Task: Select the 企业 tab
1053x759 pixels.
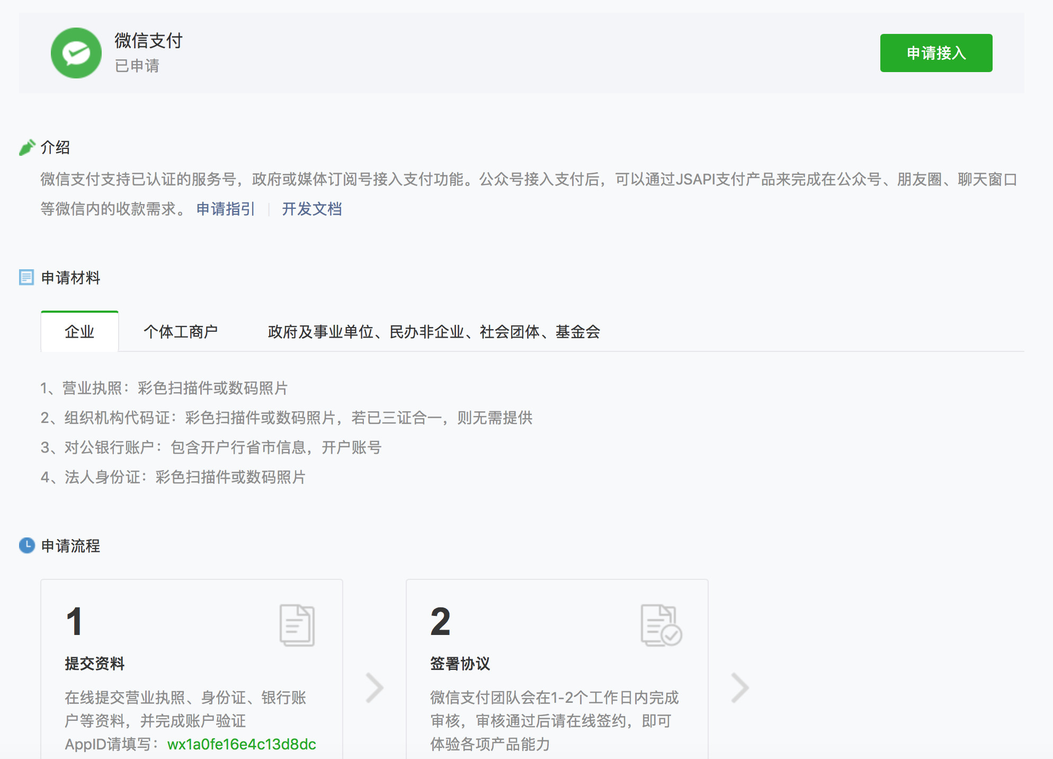Action: pyautogui.click(x=79, y=331)
